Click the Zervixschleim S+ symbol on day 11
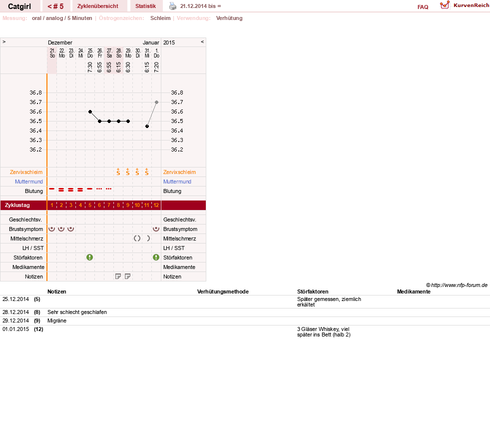This screenshot has height=435, width=490. [146, 171]
